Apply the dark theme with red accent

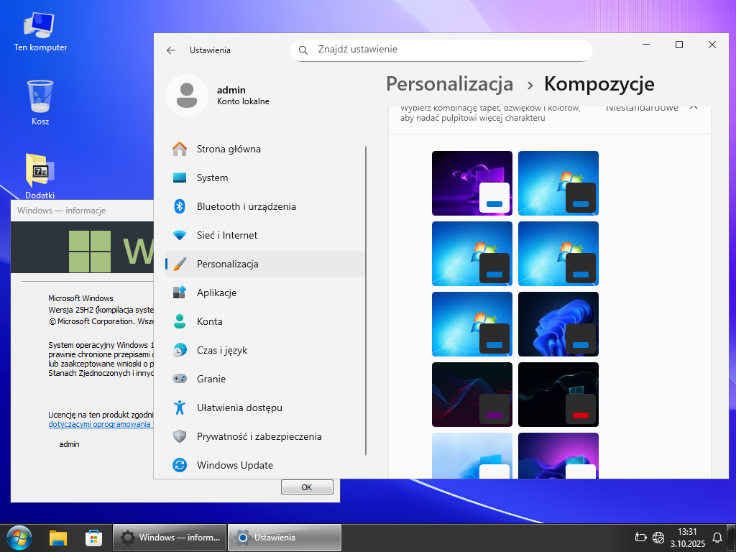(558, 395)
